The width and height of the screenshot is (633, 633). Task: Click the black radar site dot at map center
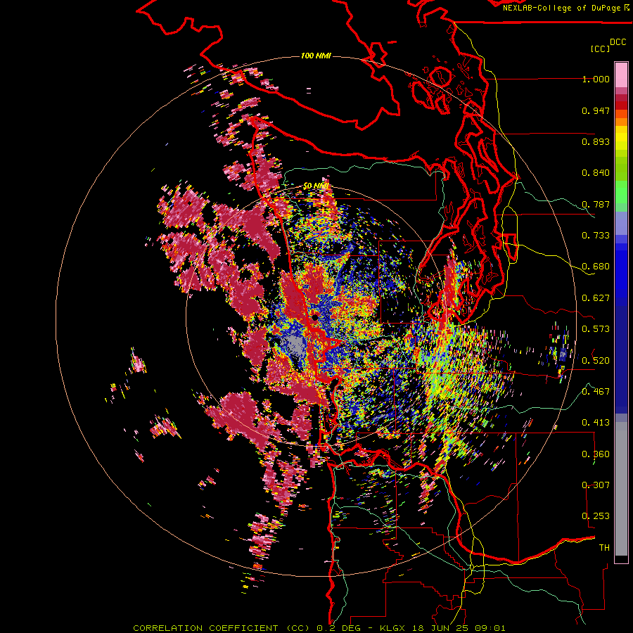click(315, 318)
